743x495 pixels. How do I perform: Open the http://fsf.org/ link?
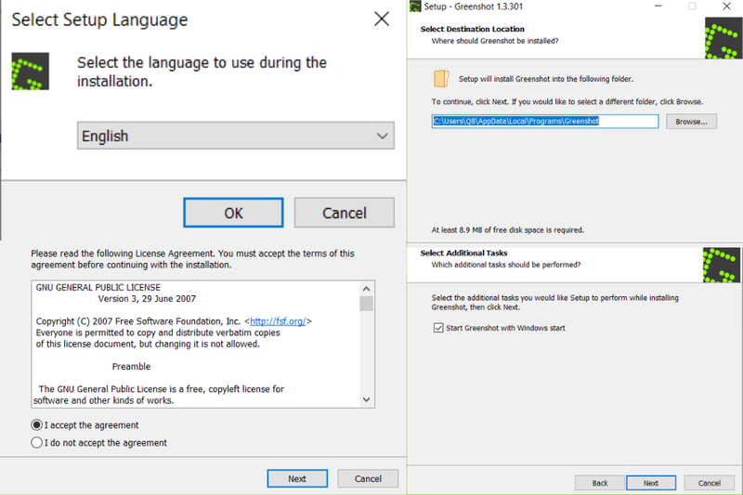click(278, 321)
